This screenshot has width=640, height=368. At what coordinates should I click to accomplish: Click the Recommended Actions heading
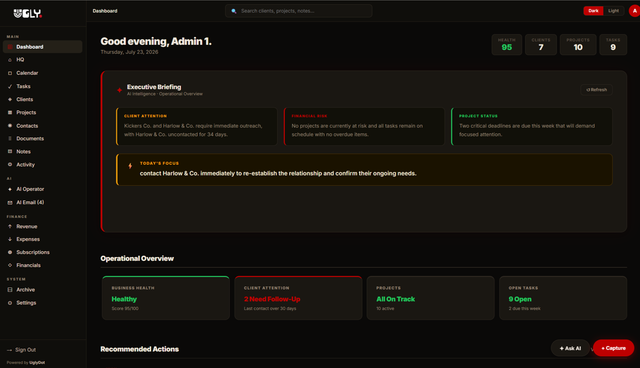[140, 349]
